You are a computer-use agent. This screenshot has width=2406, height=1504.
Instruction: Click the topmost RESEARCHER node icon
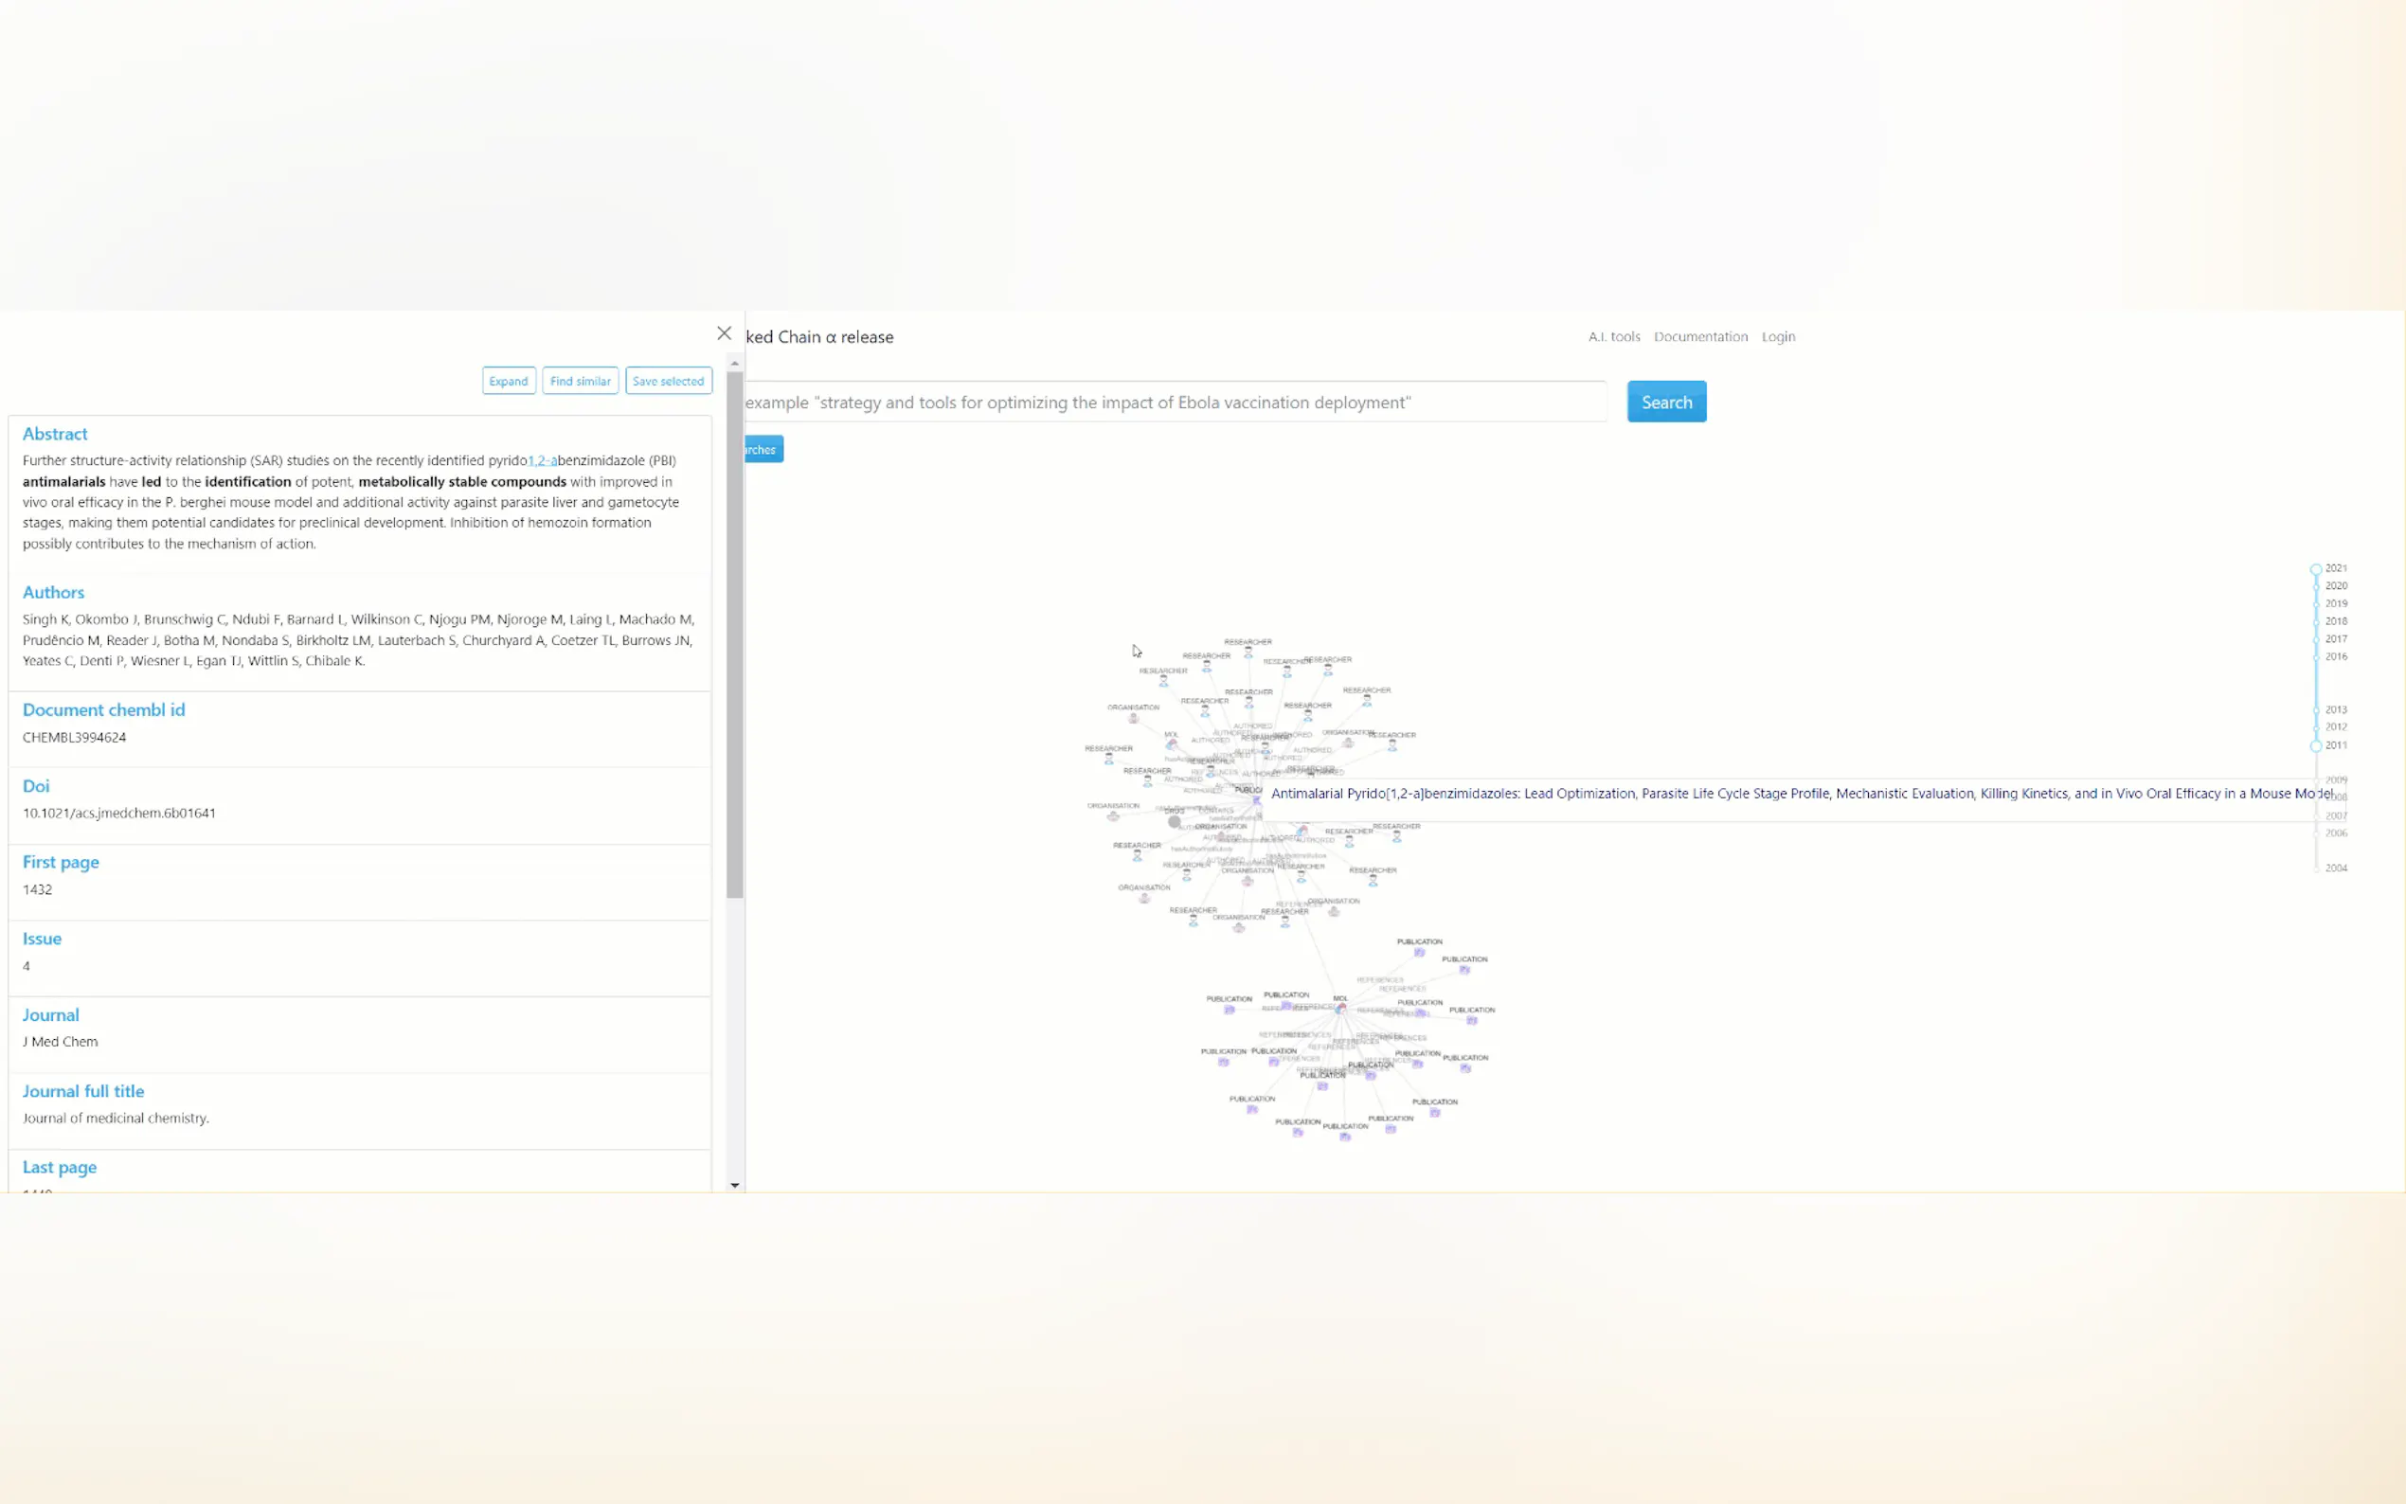[x=1248, y=653]
